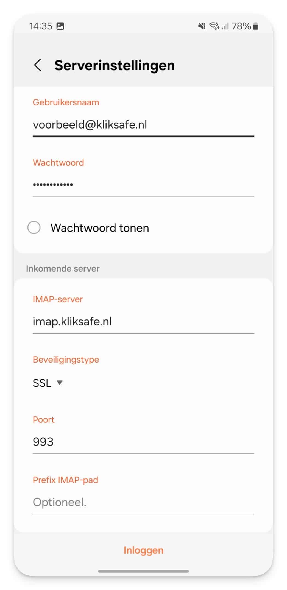This screenshot has width=287, height=590.
Task: Tap the IMAP-server field imap.kliksafe.nl
Action: click(x=143, y=322)
